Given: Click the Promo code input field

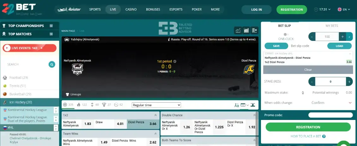Looking at the screenshot, I should coord(330,115).
